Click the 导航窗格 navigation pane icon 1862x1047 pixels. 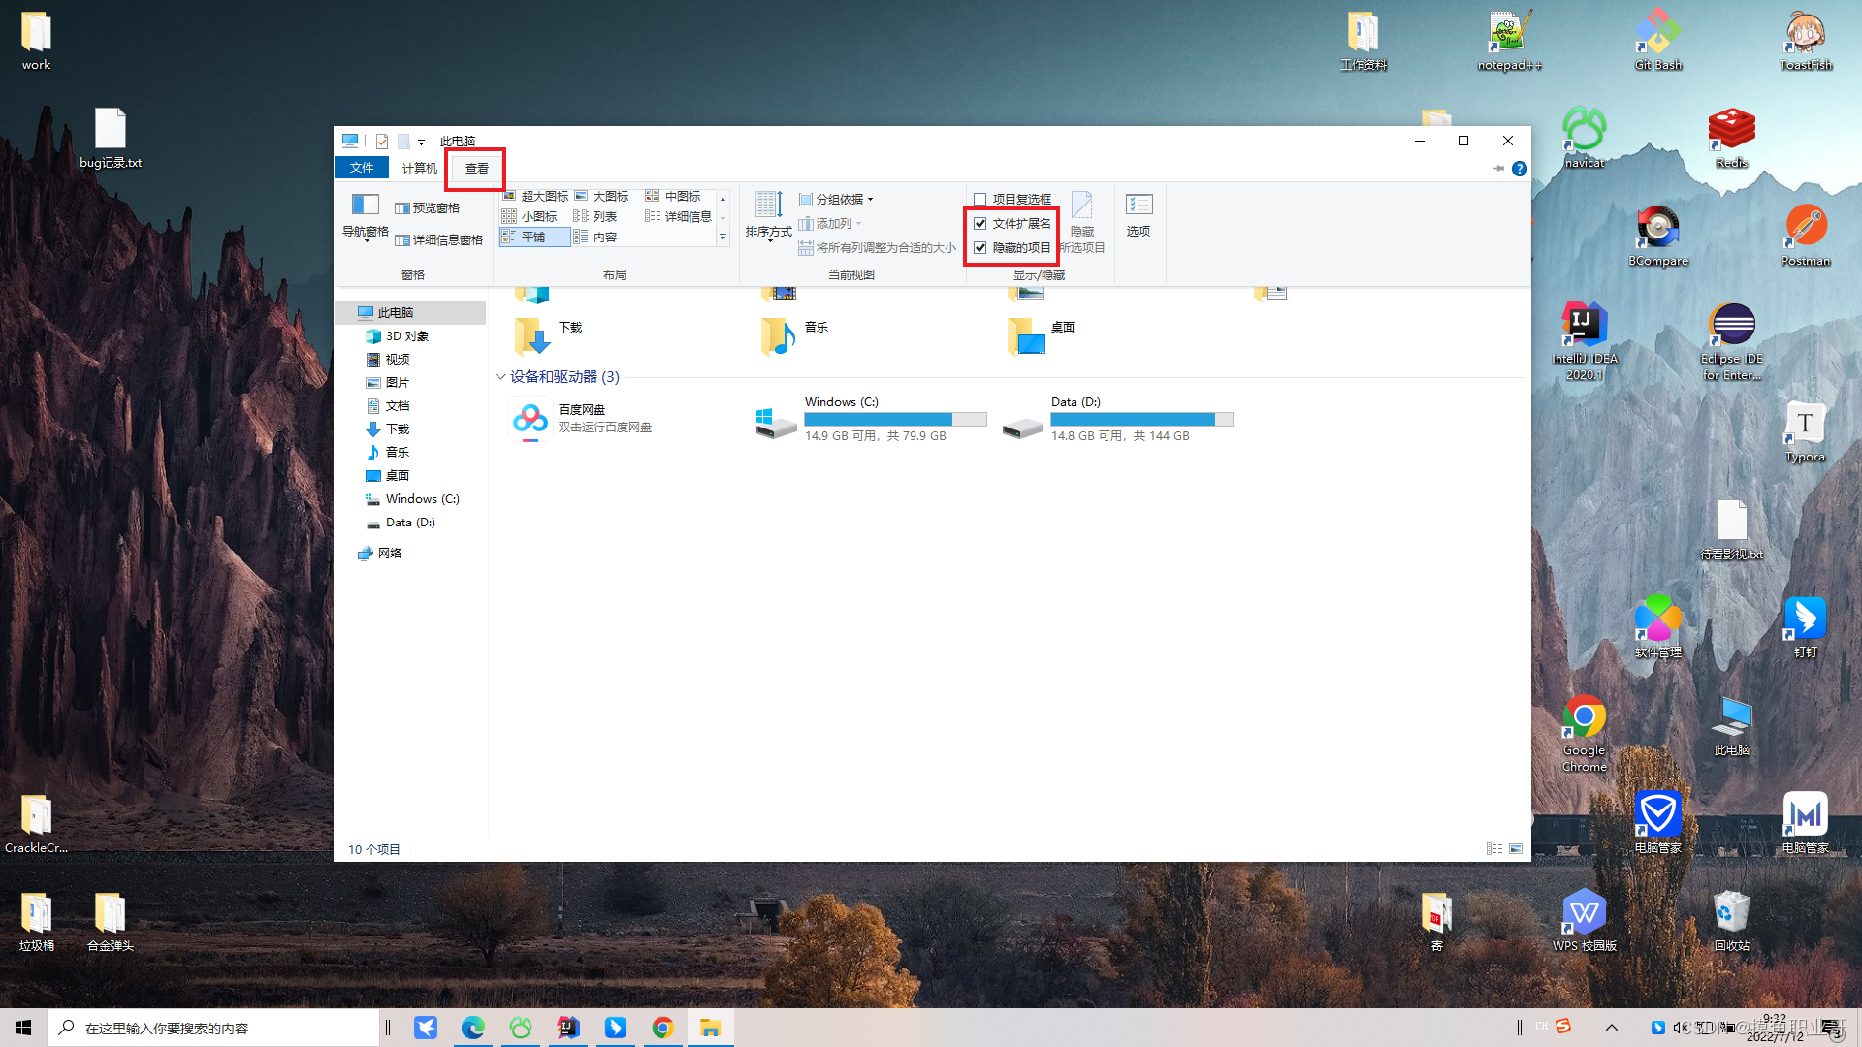tap(365, 205)
